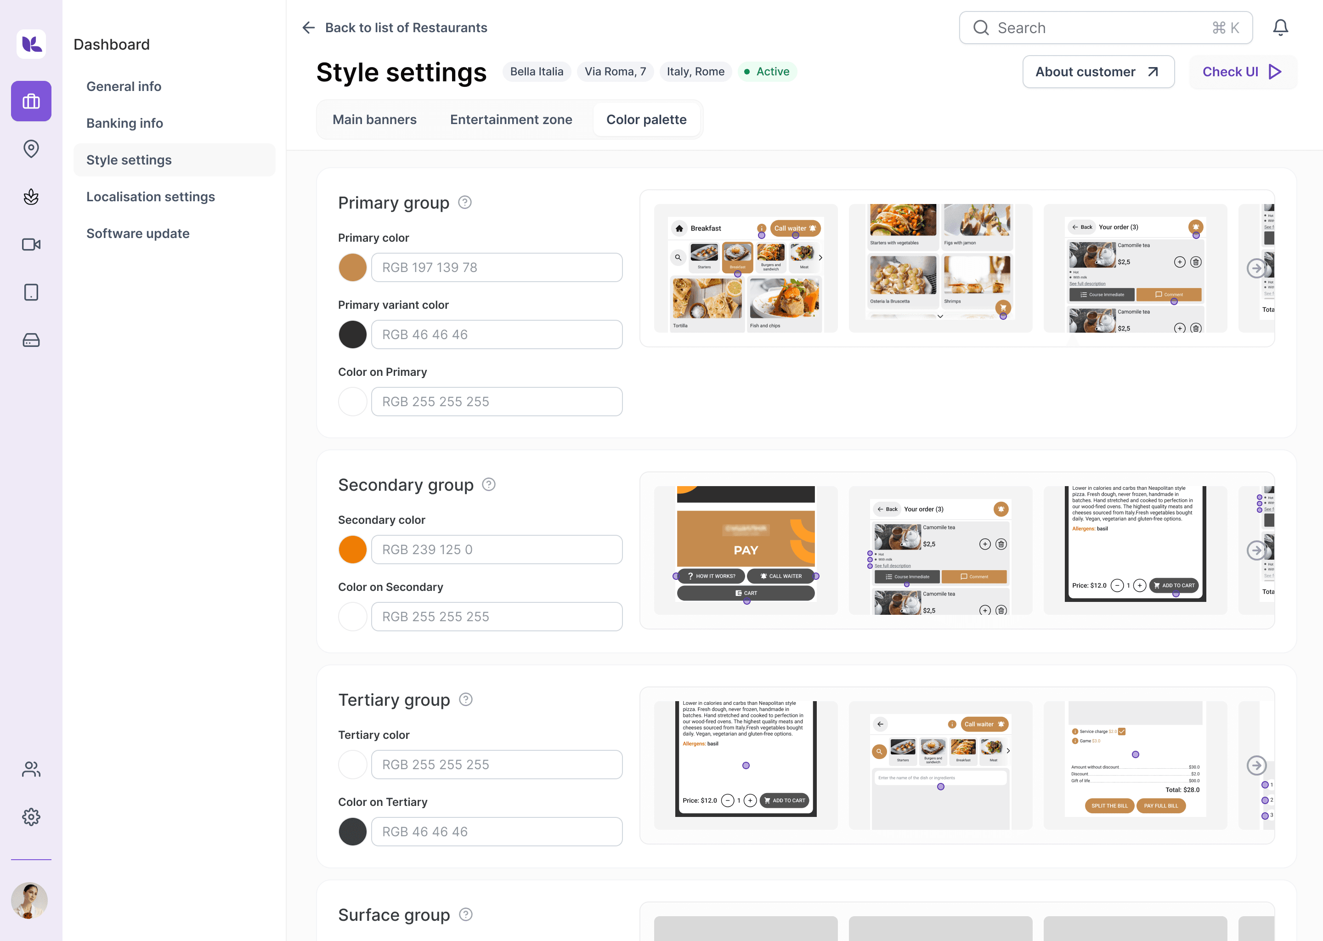Open the tablet device sidebar icon
Screen dimensions: 1323x941
coord(31,292)
